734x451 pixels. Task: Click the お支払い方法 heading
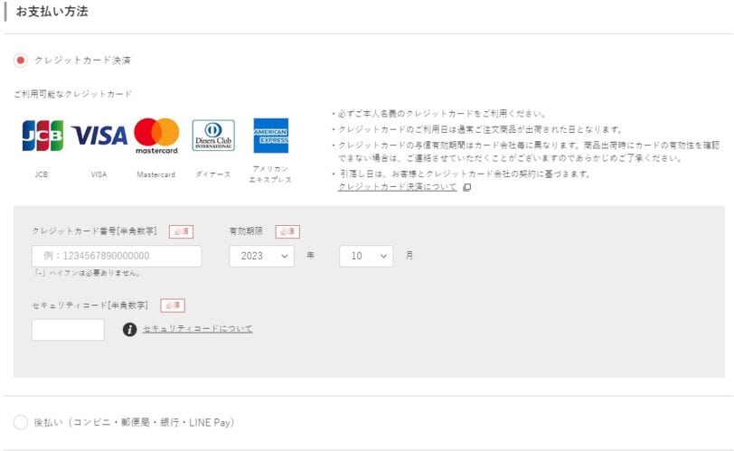pos(52,11)
